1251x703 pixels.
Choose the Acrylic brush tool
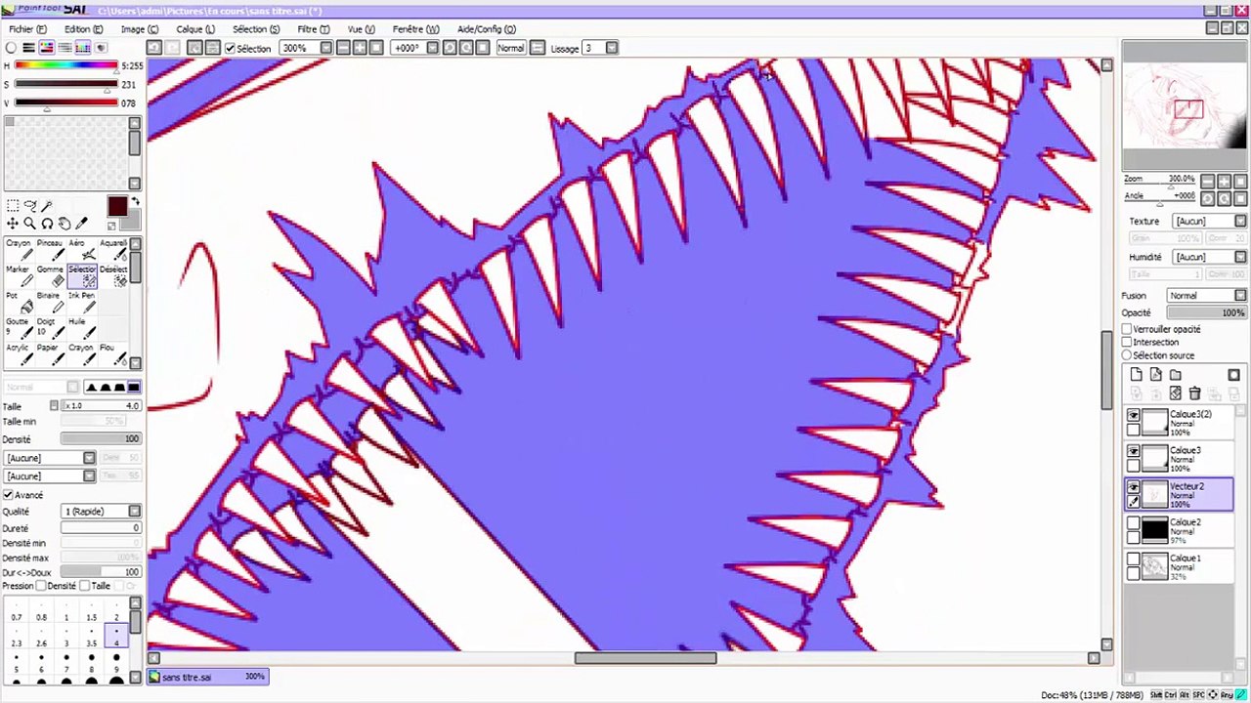[x=19, y=354]
